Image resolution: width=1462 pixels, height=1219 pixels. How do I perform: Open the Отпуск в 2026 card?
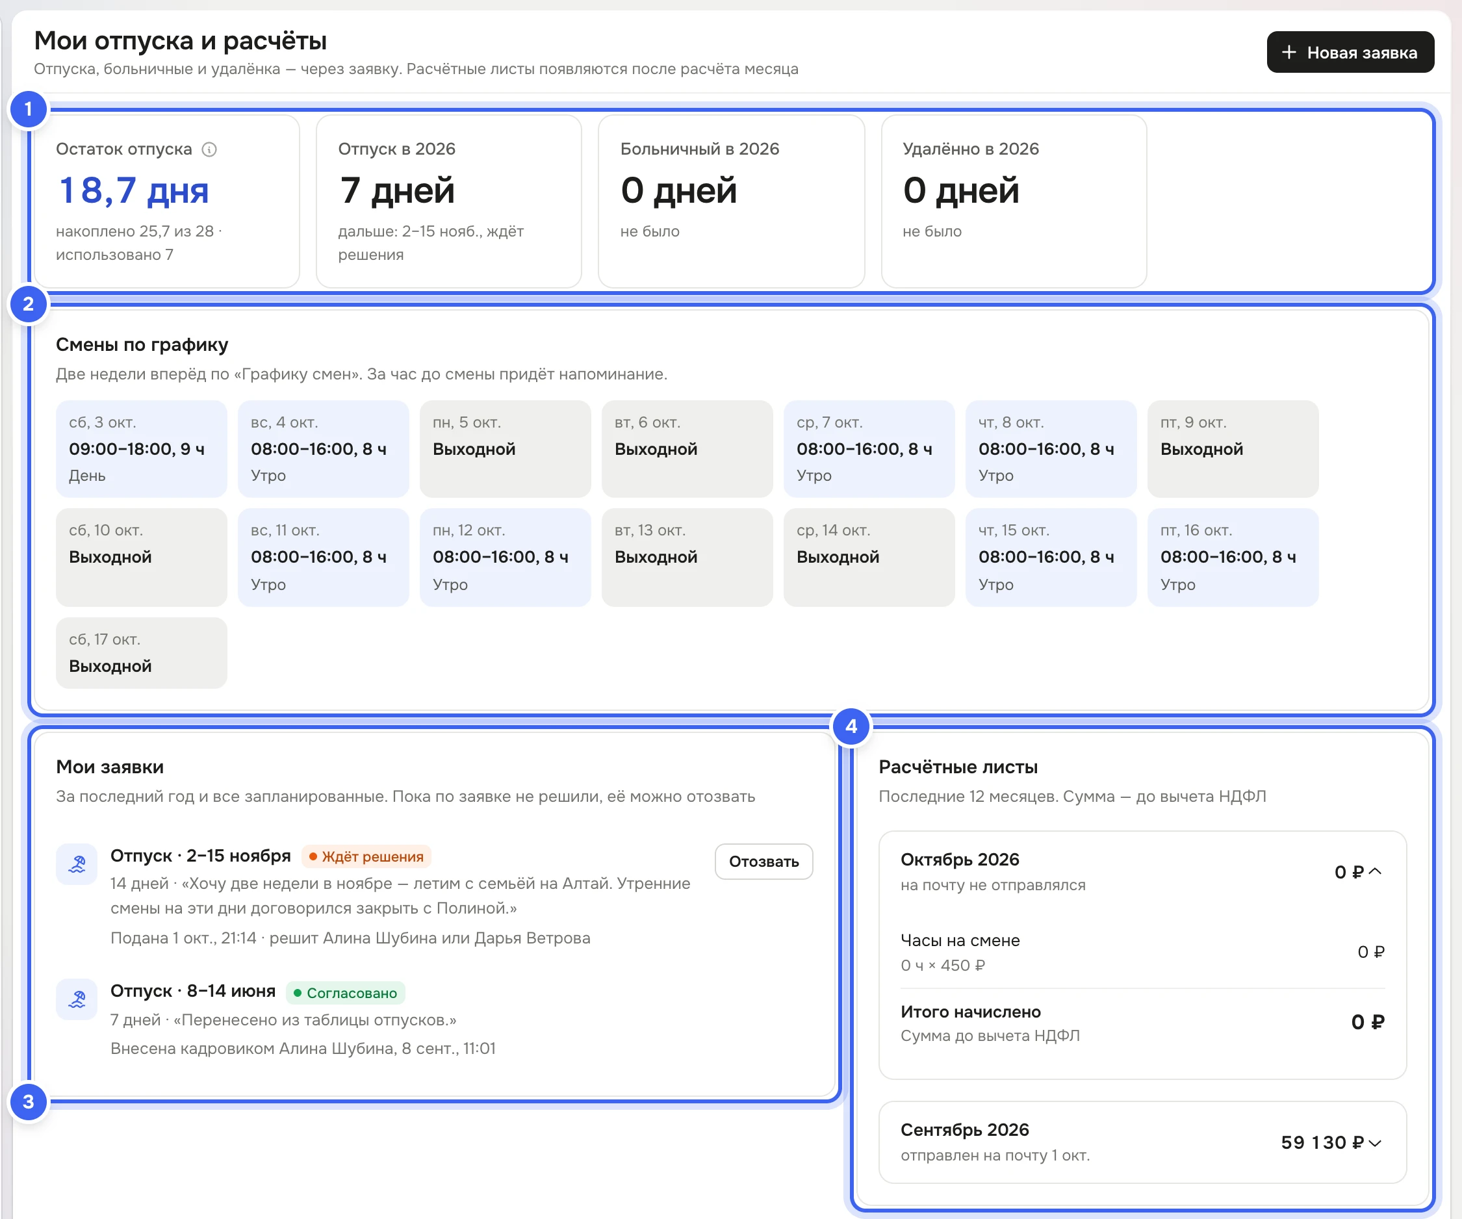click(449, 202)
